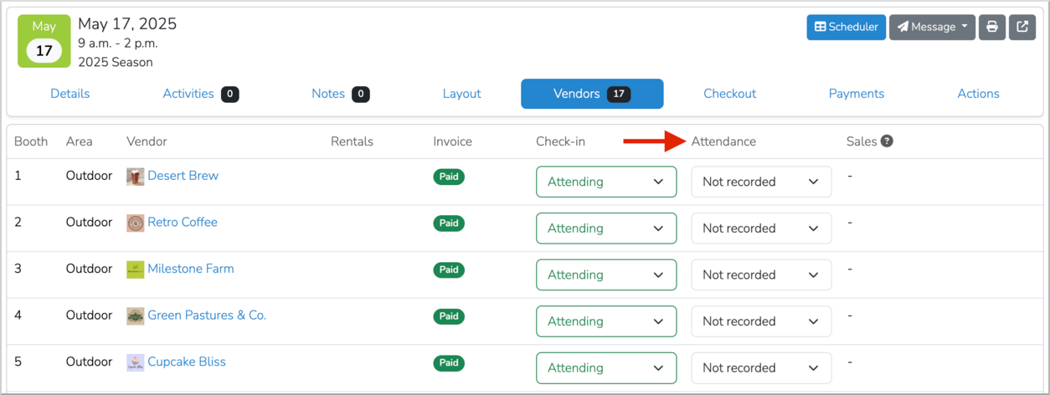The width and height of the screenshot is (1050, 395).
Task: Switch to the Checkout tab
Action: 729,94
